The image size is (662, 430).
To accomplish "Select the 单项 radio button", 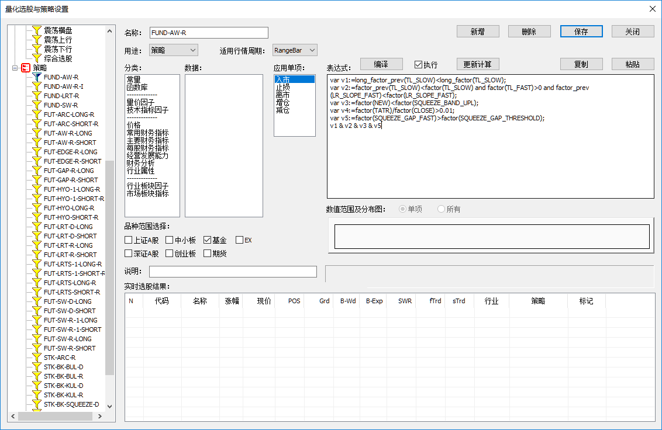I will pos(402,209).
